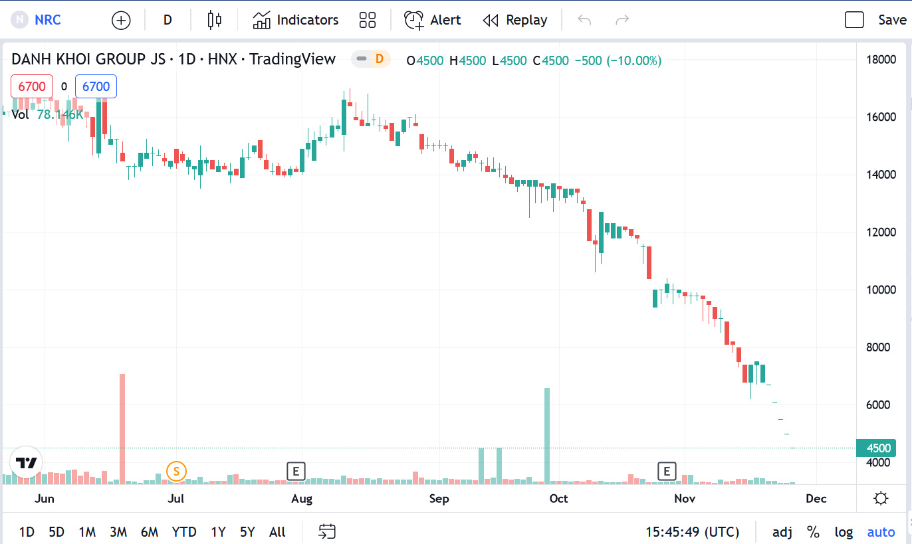Image resolution: width=912 pixels, height=544 pixels.
Task: Open the D time interval dropdown
Action: click(168, 20)
